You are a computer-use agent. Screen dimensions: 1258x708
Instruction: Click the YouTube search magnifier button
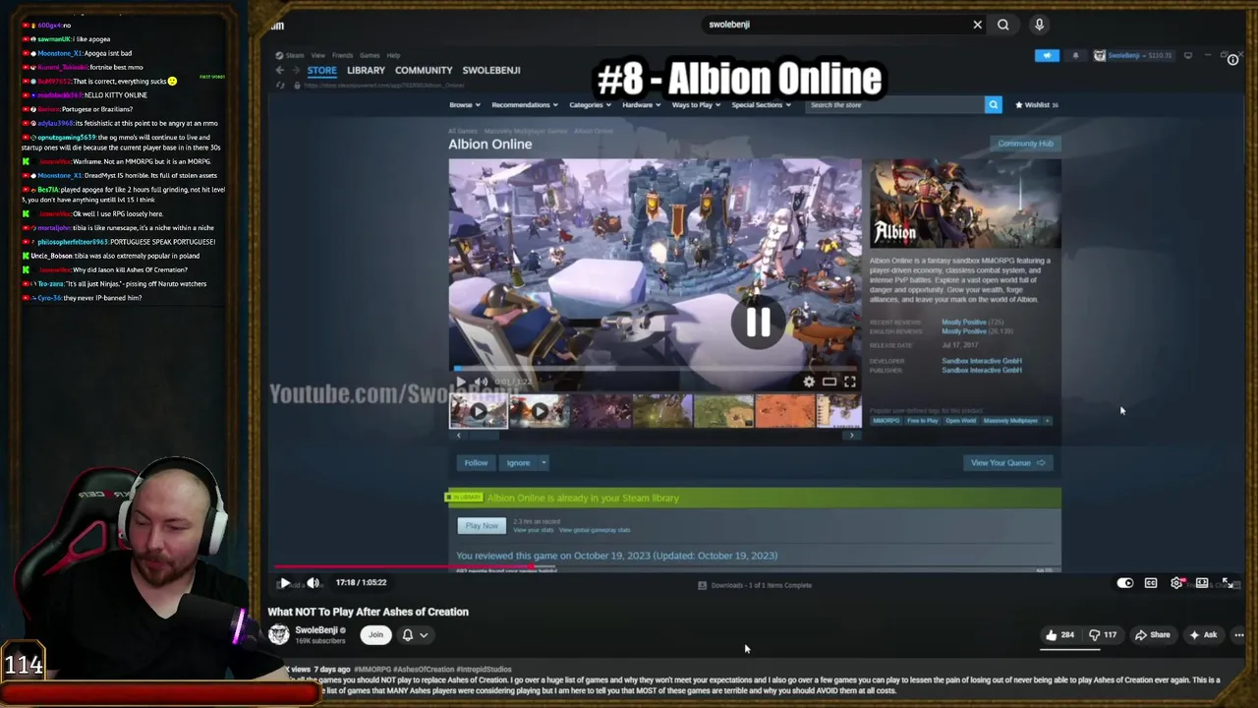[x=1003, y=25]
